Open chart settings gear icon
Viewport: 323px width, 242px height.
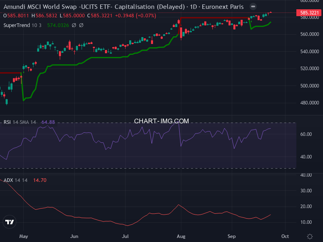(x=310, y=236)
